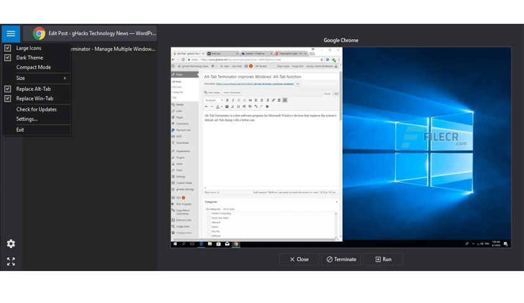Click the insert link icon in preview editor

click(273, 100)
